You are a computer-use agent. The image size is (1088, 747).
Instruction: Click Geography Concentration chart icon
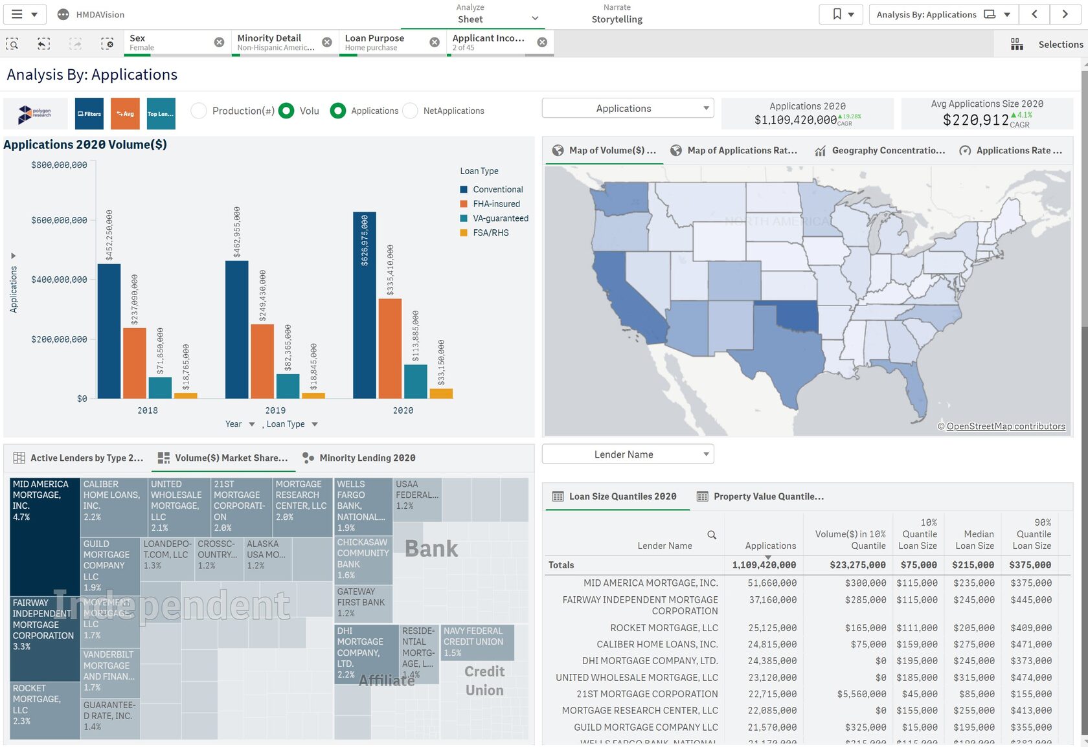click(820, 151)
